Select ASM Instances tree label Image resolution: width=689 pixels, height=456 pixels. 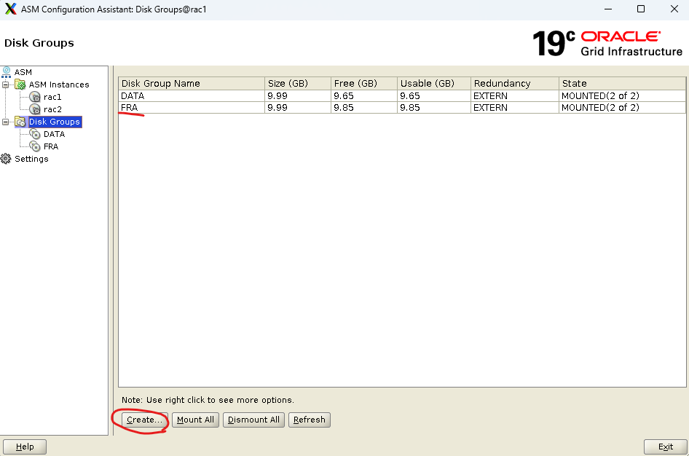59,84
